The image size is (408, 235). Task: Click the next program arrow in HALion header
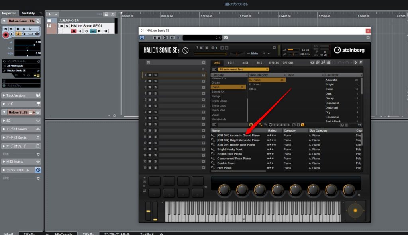(x=227, y=48)
